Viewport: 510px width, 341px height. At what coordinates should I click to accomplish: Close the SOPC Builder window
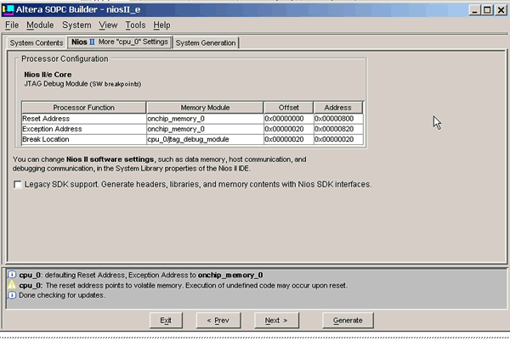501,10
